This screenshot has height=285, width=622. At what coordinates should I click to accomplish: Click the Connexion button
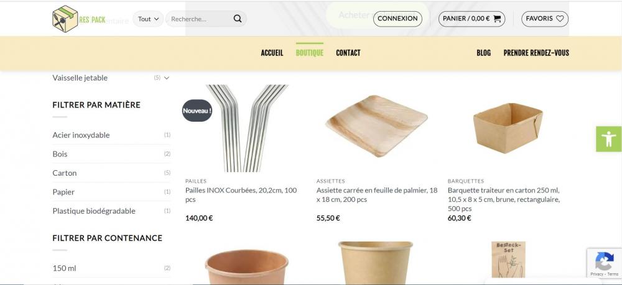397,19
